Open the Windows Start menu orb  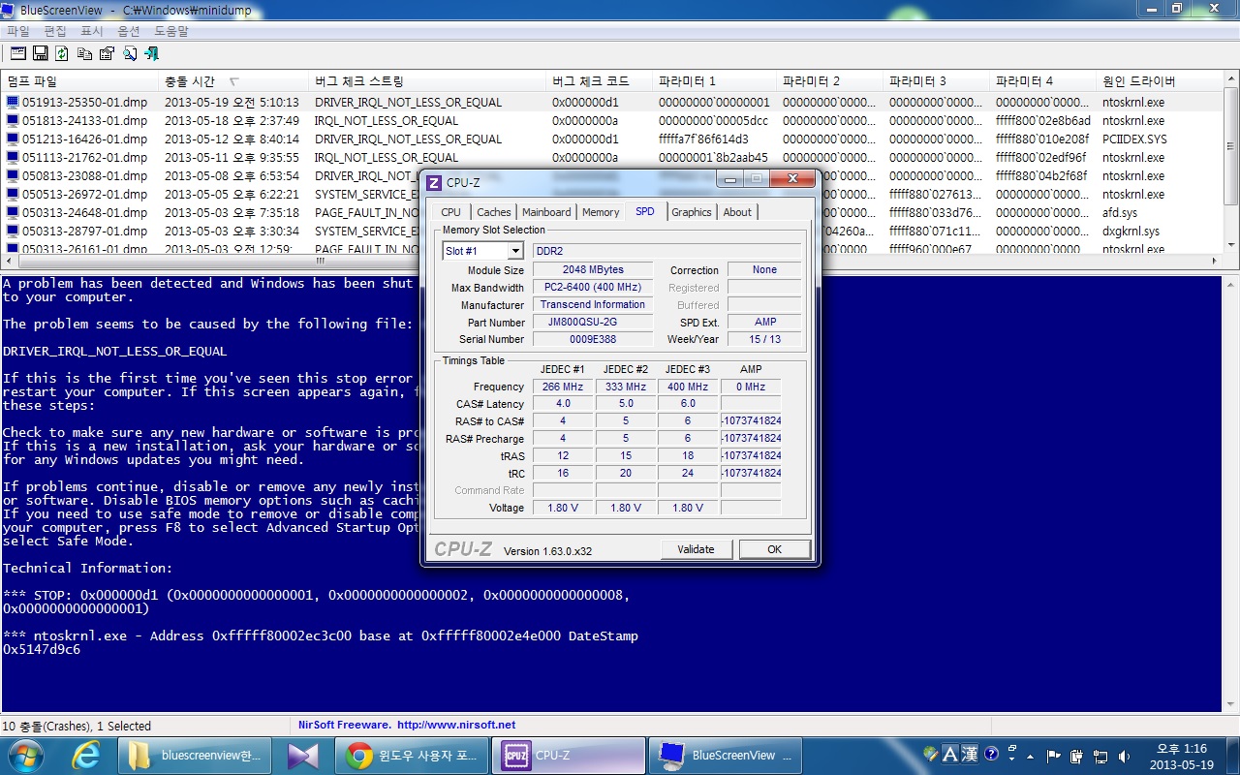[x=25, y=755]
